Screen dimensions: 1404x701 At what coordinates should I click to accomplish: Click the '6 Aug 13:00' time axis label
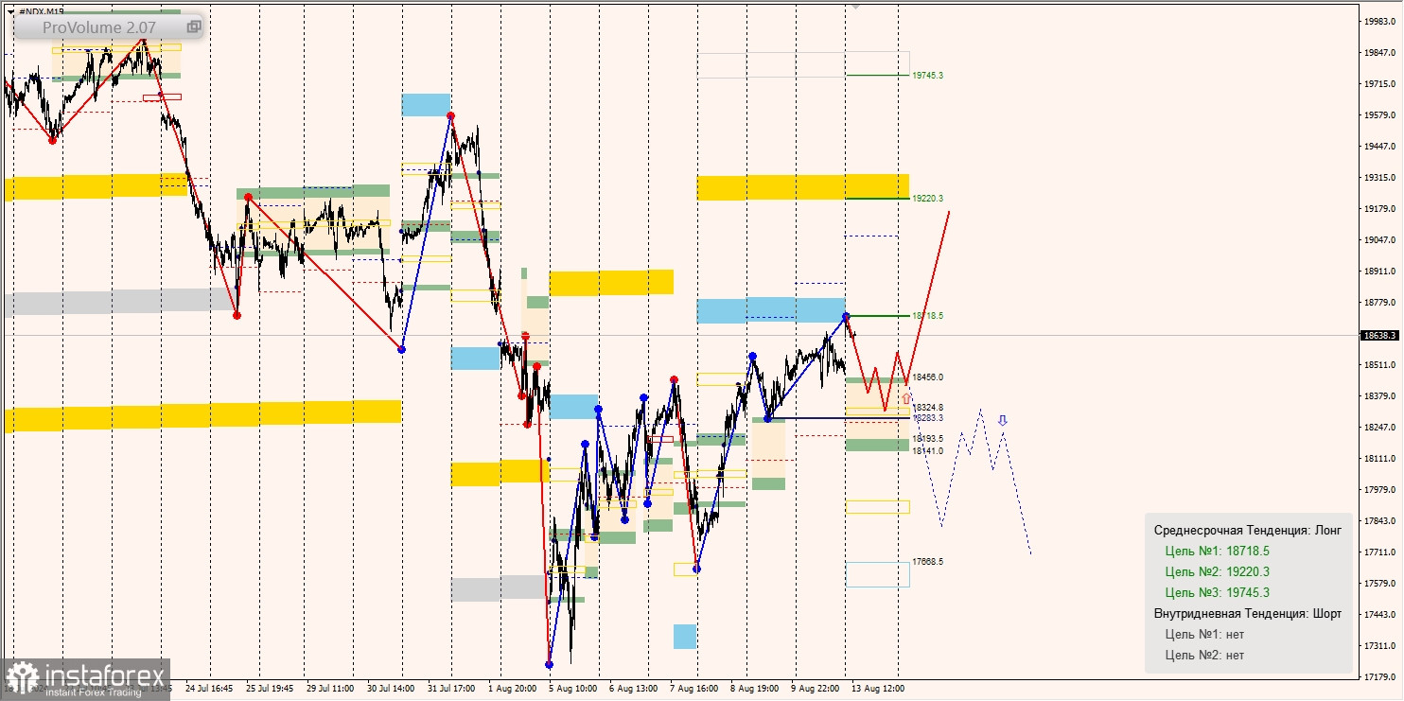coord(633,689)
